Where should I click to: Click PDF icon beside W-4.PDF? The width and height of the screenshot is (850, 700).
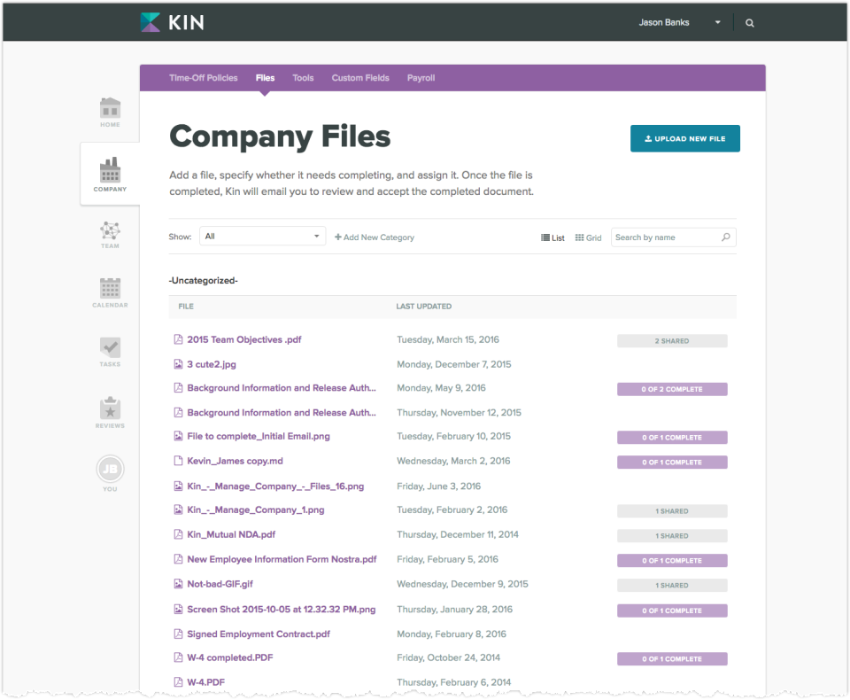click(x=178, y=682)
